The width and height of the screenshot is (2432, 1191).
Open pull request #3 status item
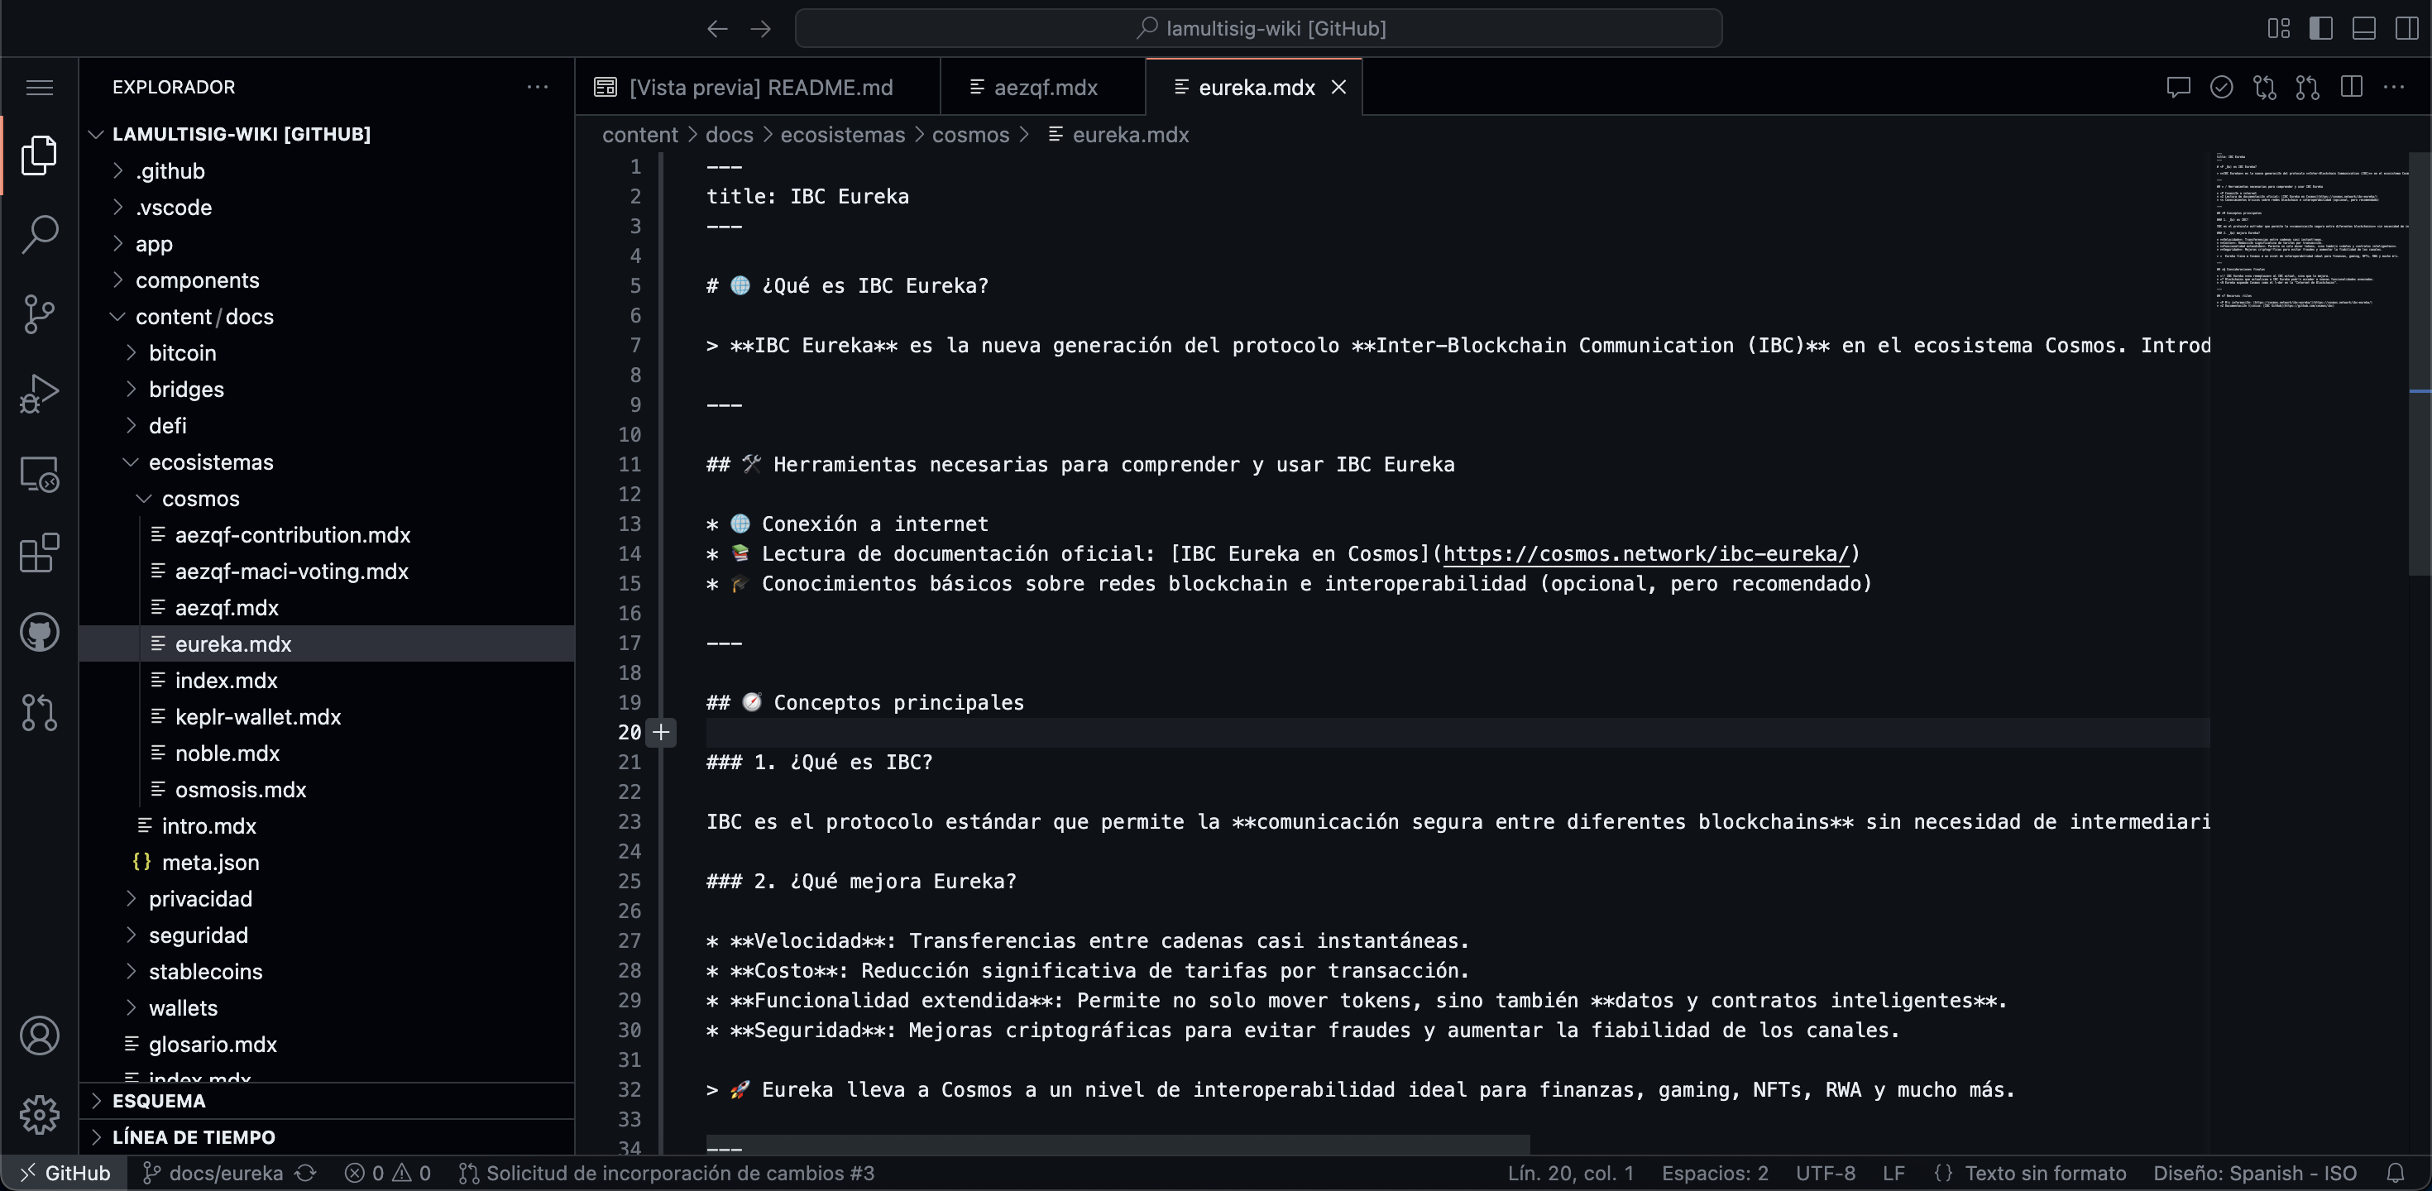(x=667, y=1173)
